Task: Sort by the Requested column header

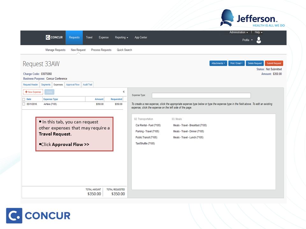Action: tap(116, 99)
